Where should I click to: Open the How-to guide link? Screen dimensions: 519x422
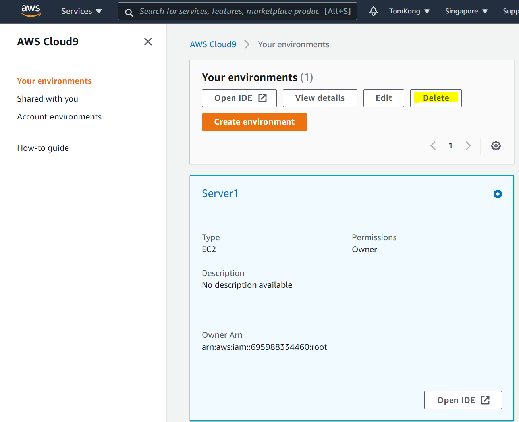pyautogui.click(x=43, y=148)
